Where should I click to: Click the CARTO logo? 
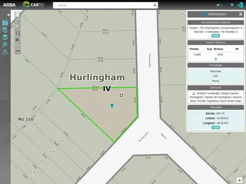(33, 5)
